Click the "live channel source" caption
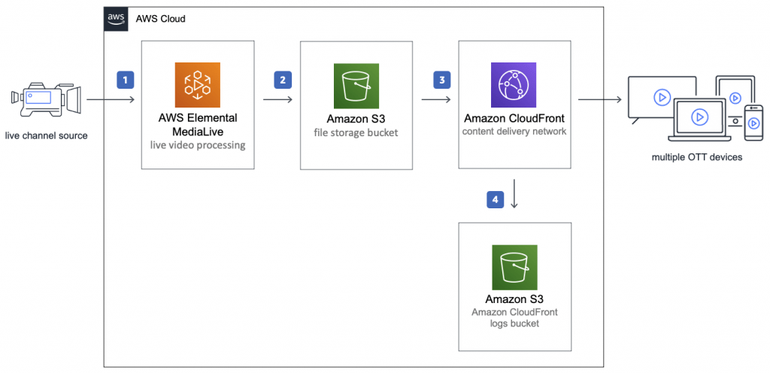 coord(46,135)
